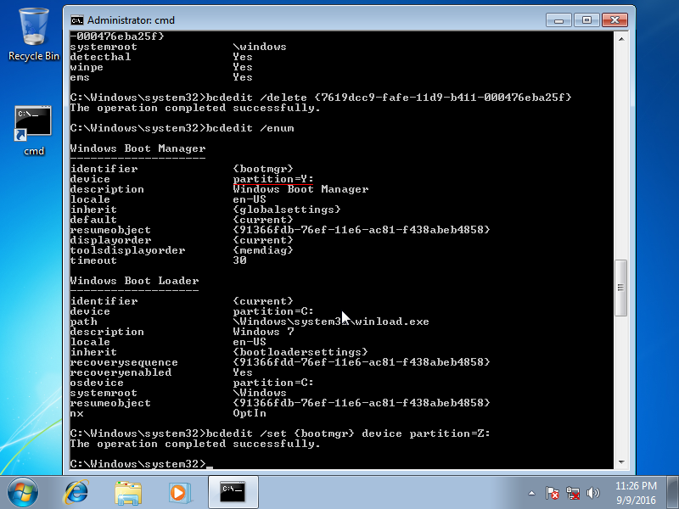
Task: Click '{globalsettings}' inherit value
Action: pos(287,210)
